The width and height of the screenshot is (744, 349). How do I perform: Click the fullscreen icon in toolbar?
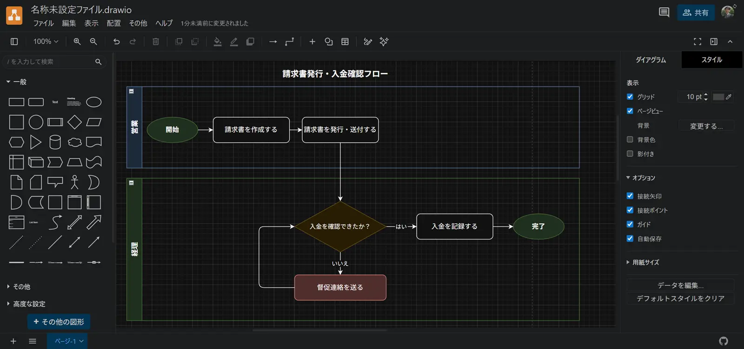pos(697,41)
